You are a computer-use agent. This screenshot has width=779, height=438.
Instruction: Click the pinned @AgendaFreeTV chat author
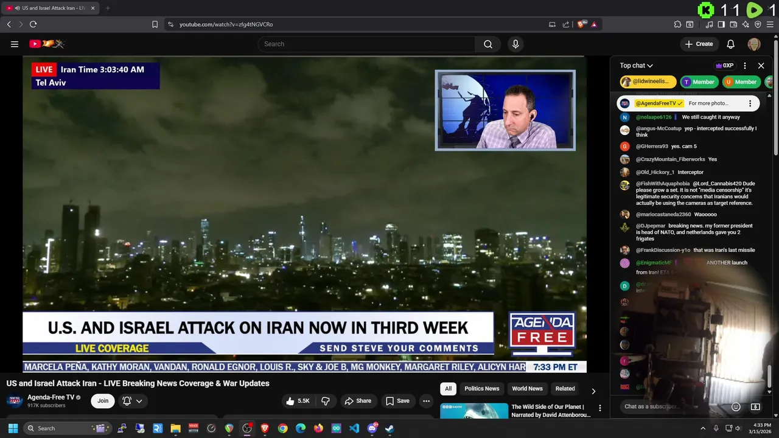tap(659, 103)
